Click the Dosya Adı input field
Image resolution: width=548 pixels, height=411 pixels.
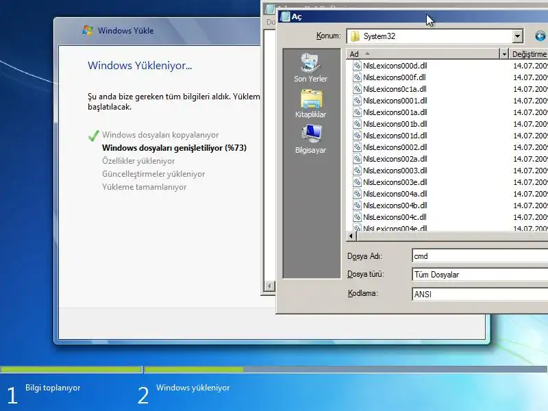pos(480,256)
